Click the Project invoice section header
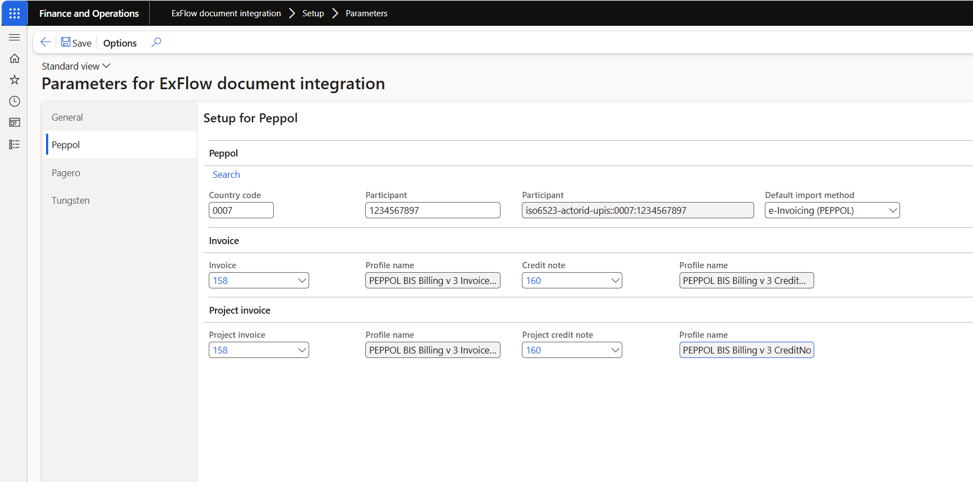 click(x=240, y=310)
